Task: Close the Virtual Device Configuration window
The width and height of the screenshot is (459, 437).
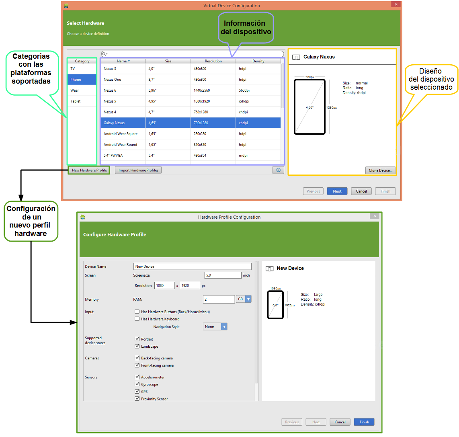Action: point(396,4)
